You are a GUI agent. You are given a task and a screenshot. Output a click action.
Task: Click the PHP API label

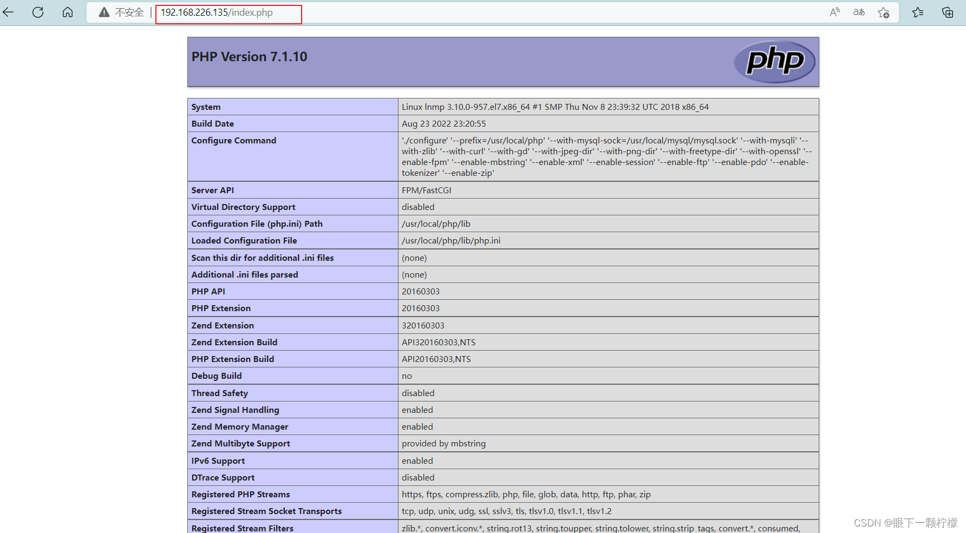point(208,292)
